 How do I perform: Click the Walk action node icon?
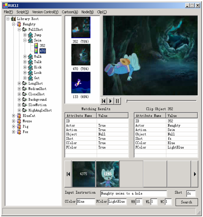pyautogui.click(x=30, y=57)
